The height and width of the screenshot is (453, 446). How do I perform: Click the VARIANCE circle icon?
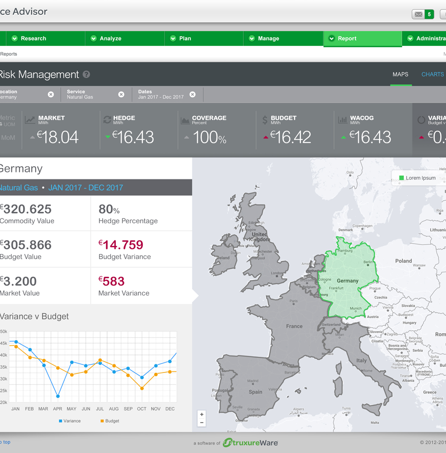coord(421,120)
